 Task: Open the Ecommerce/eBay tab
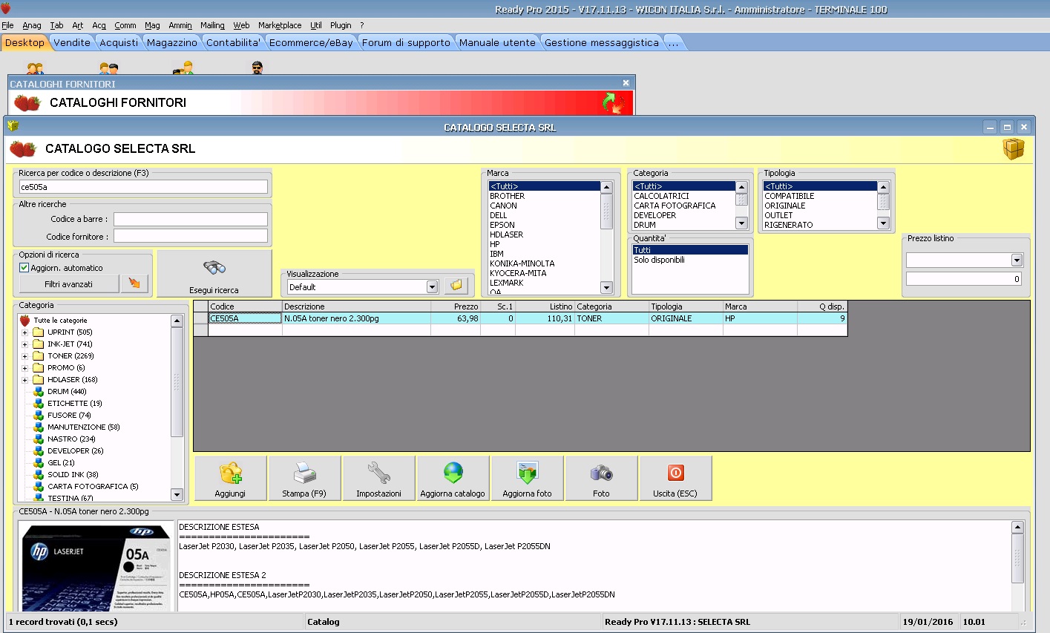pos(311,42)
